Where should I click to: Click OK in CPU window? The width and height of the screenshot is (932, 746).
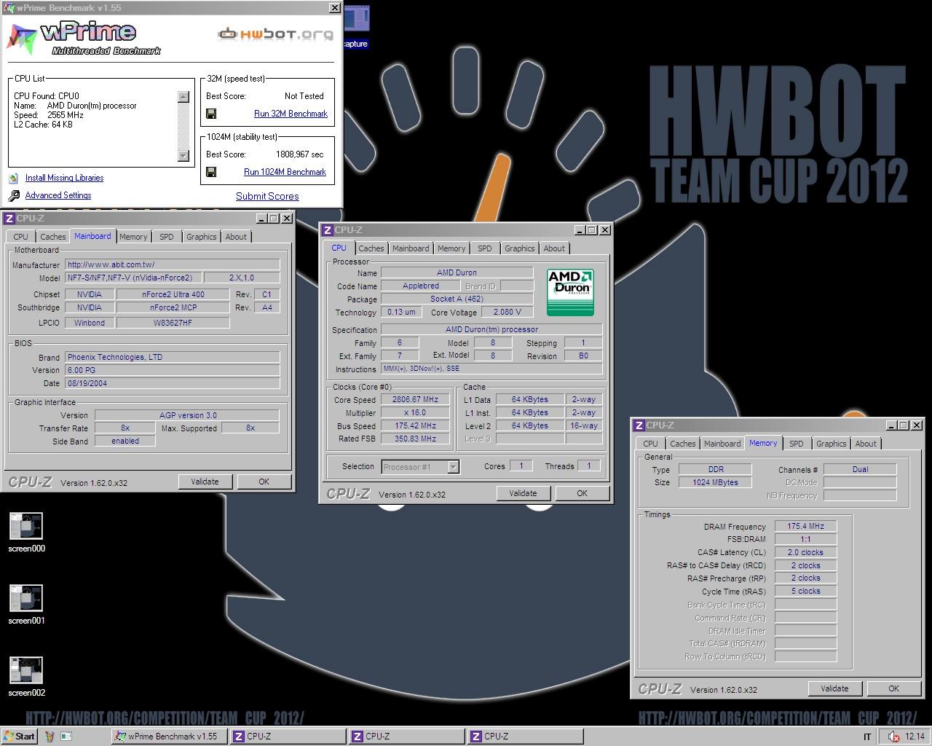[x=582, y=493]
